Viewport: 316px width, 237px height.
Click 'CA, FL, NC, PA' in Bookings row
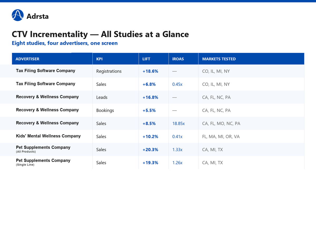pyautogui.click(x=216, y=110)
